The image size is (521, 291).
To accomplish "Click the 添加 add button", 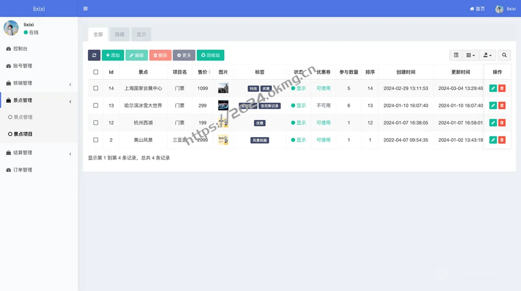I will point(113,55).
